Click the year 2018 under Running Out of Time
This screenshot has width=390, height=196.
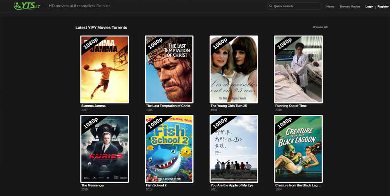point(279,110)
